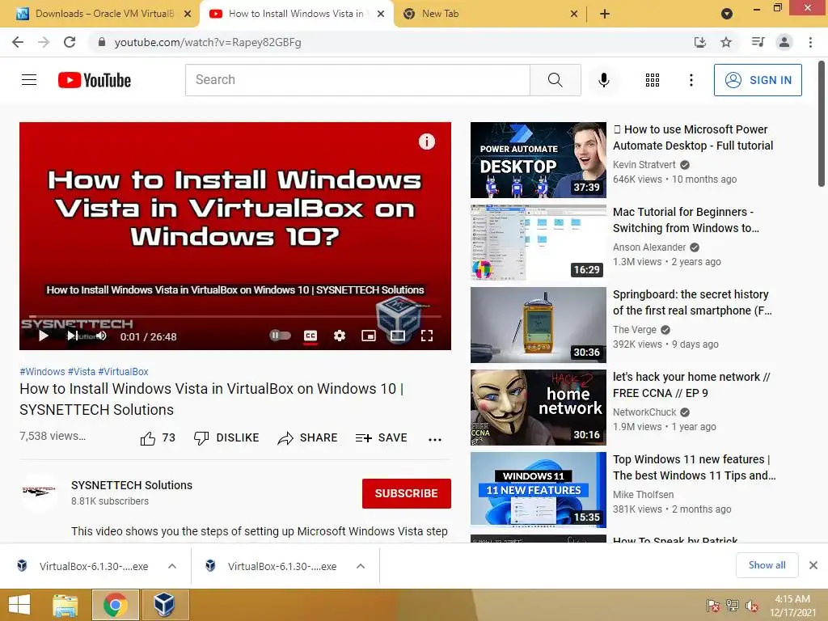This screenshot has height=621, width=828.
Task: Open Windows 11 new features thumbnail
Action: click(538, 489)
